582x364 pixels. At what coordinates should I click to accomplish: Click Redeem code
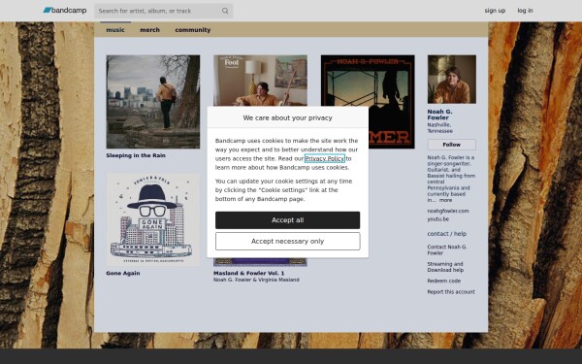point(444,281)
